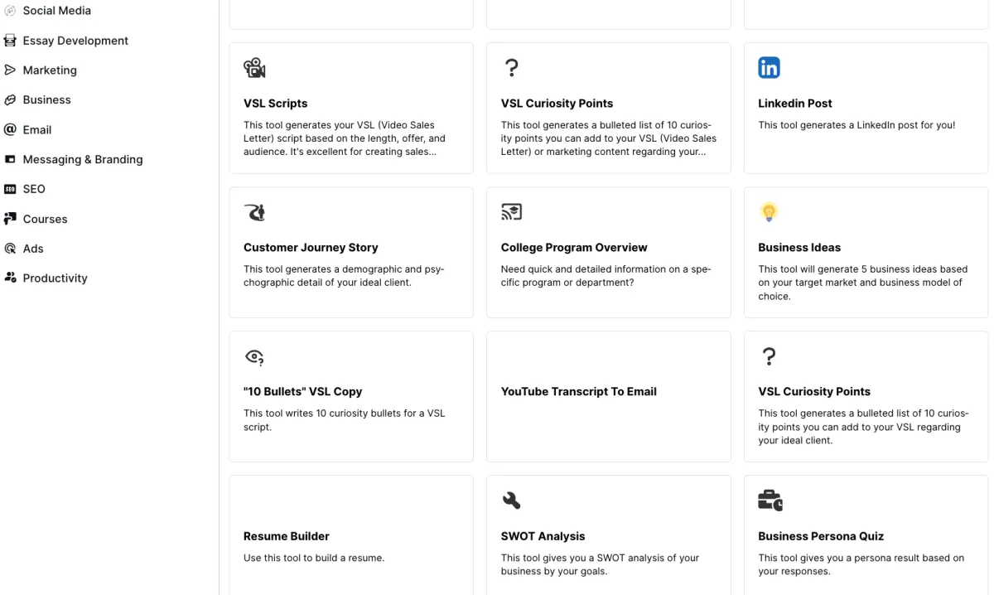The height and width of the screenshot is (595, 994).
Task: Open the Social Media category
Action: click(x=56, y=11)
